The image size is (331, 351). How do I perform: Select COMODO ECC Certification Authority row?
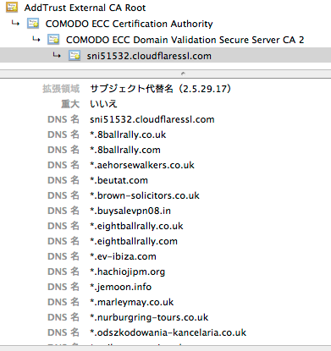[x=129, y=24]
